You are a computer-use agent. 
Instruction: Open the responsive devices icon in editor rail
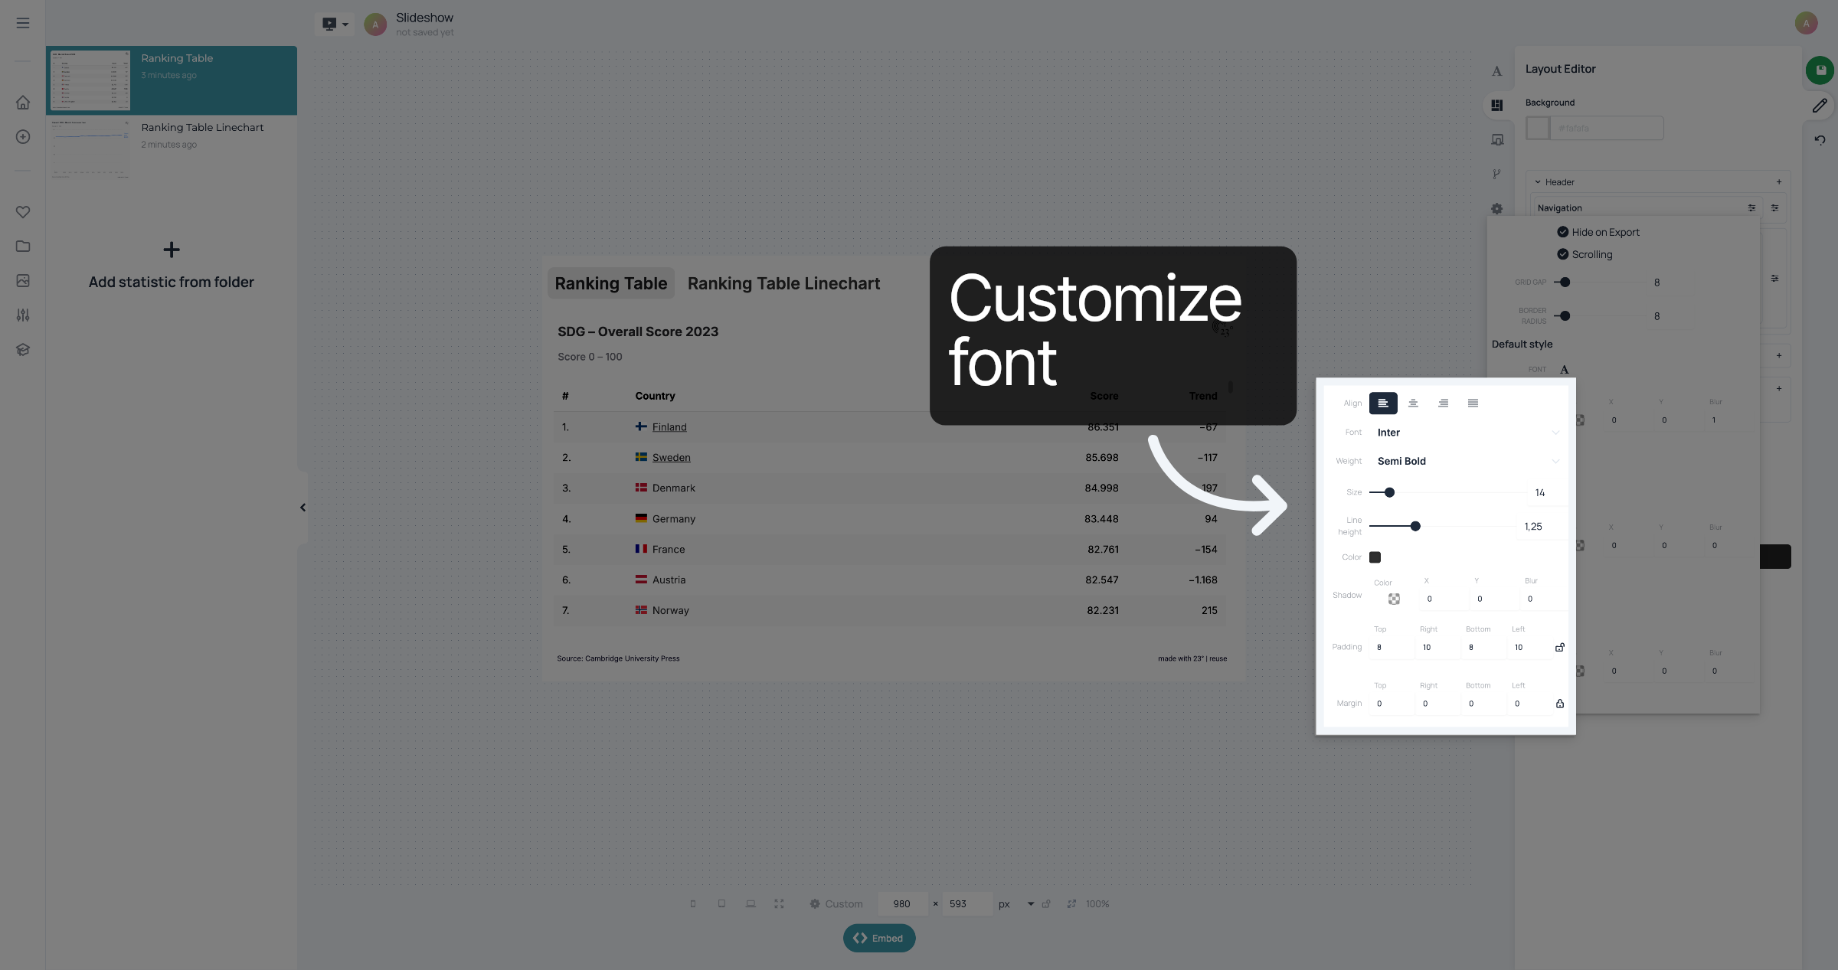[x=1496, y=140]
